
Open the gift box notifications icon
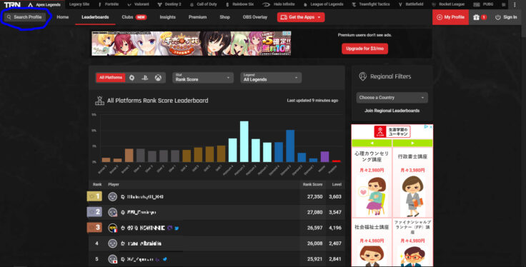click(x=480, y=17)
